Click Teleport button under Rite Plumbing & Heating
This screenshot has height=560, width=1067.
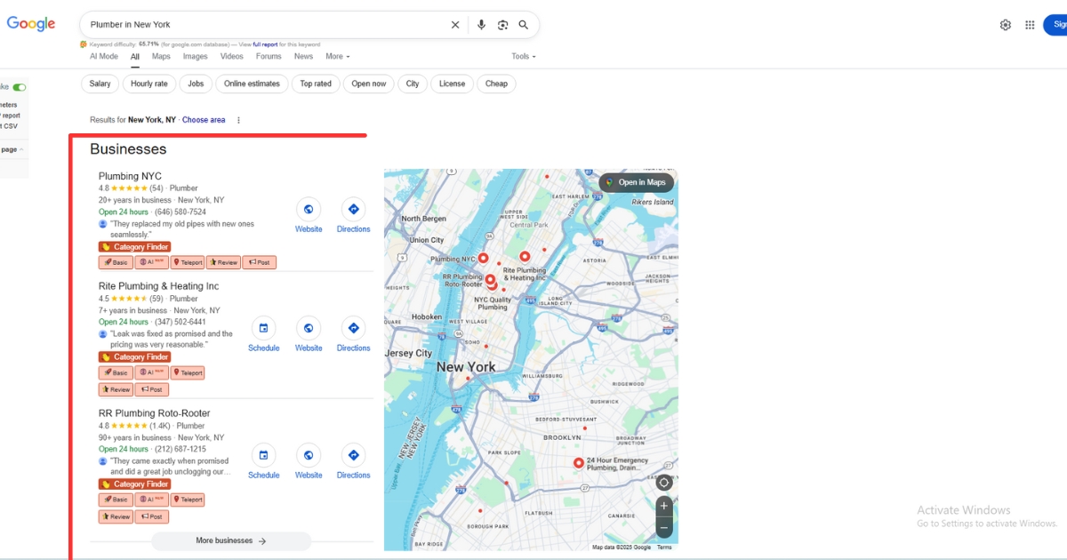point(188,372)
